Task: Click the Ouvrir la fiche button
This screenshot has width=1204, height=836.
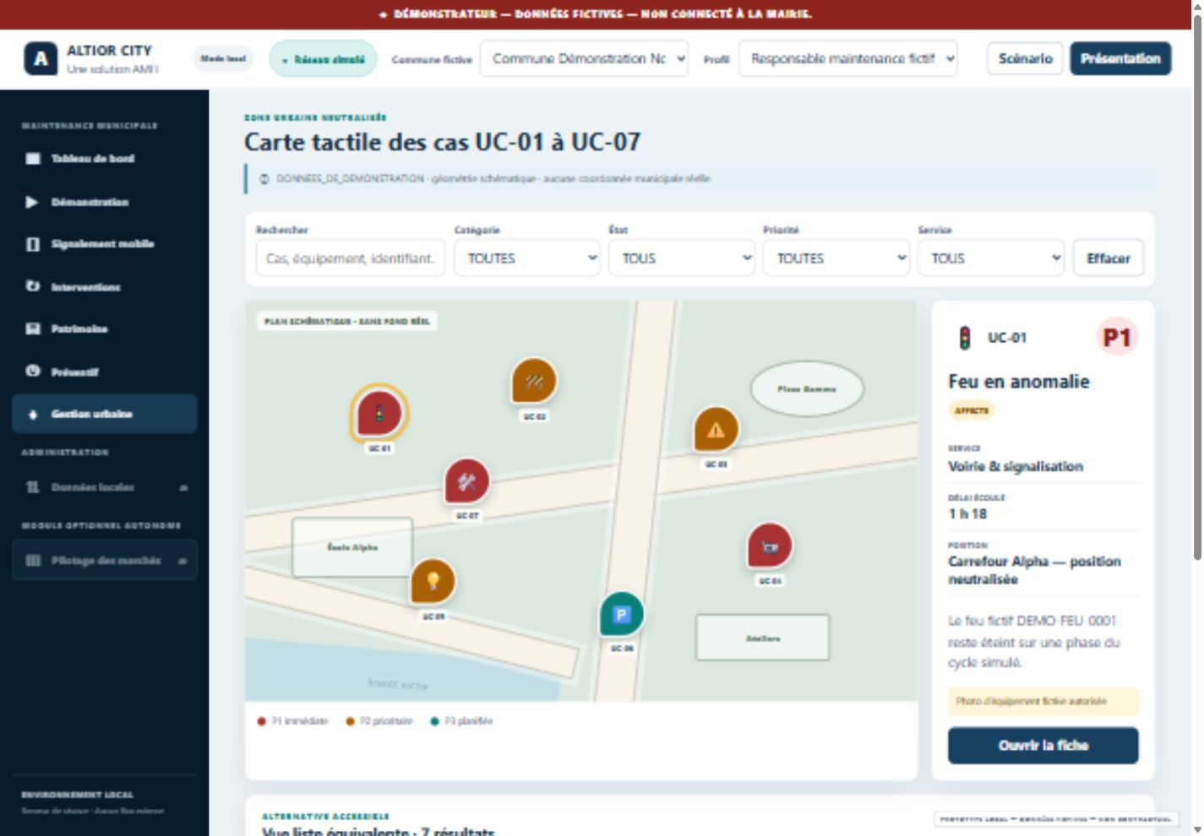Action: point(1043,746)
